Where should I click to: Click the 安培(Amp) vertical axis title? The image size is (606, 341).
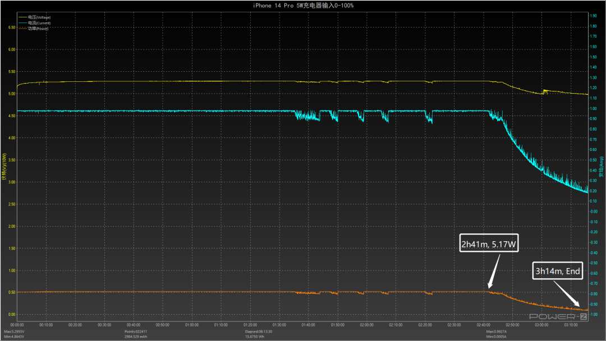[x=601, y=167]
